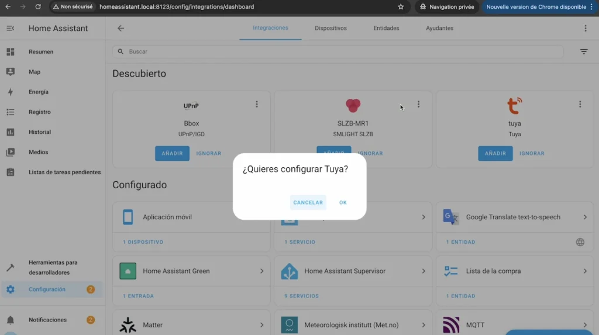599x335 pixels.
Task: Open Historial chart icon in sidebar
Action: point(11,132)
